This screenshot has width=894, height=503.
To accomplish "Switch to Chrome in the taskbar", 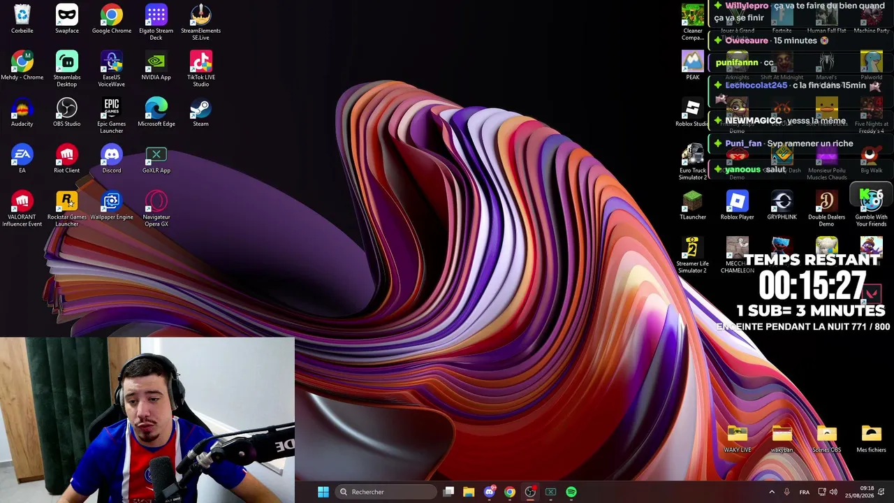I will [510, 492].
